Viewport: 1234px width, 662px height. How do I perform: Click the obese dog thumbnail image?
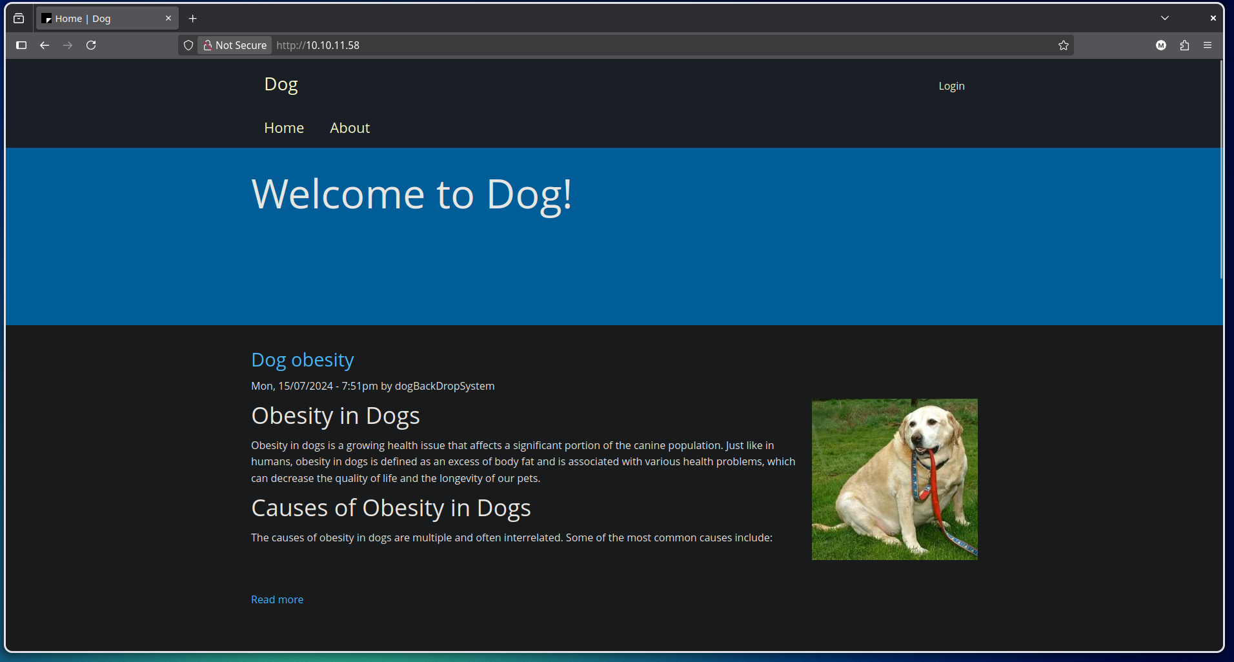(895, 479)
